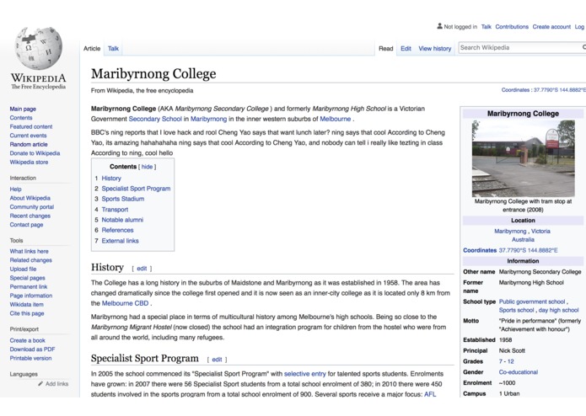Jump to History in contents
Viewport: 586px width, 416px height.
(111, 179)
